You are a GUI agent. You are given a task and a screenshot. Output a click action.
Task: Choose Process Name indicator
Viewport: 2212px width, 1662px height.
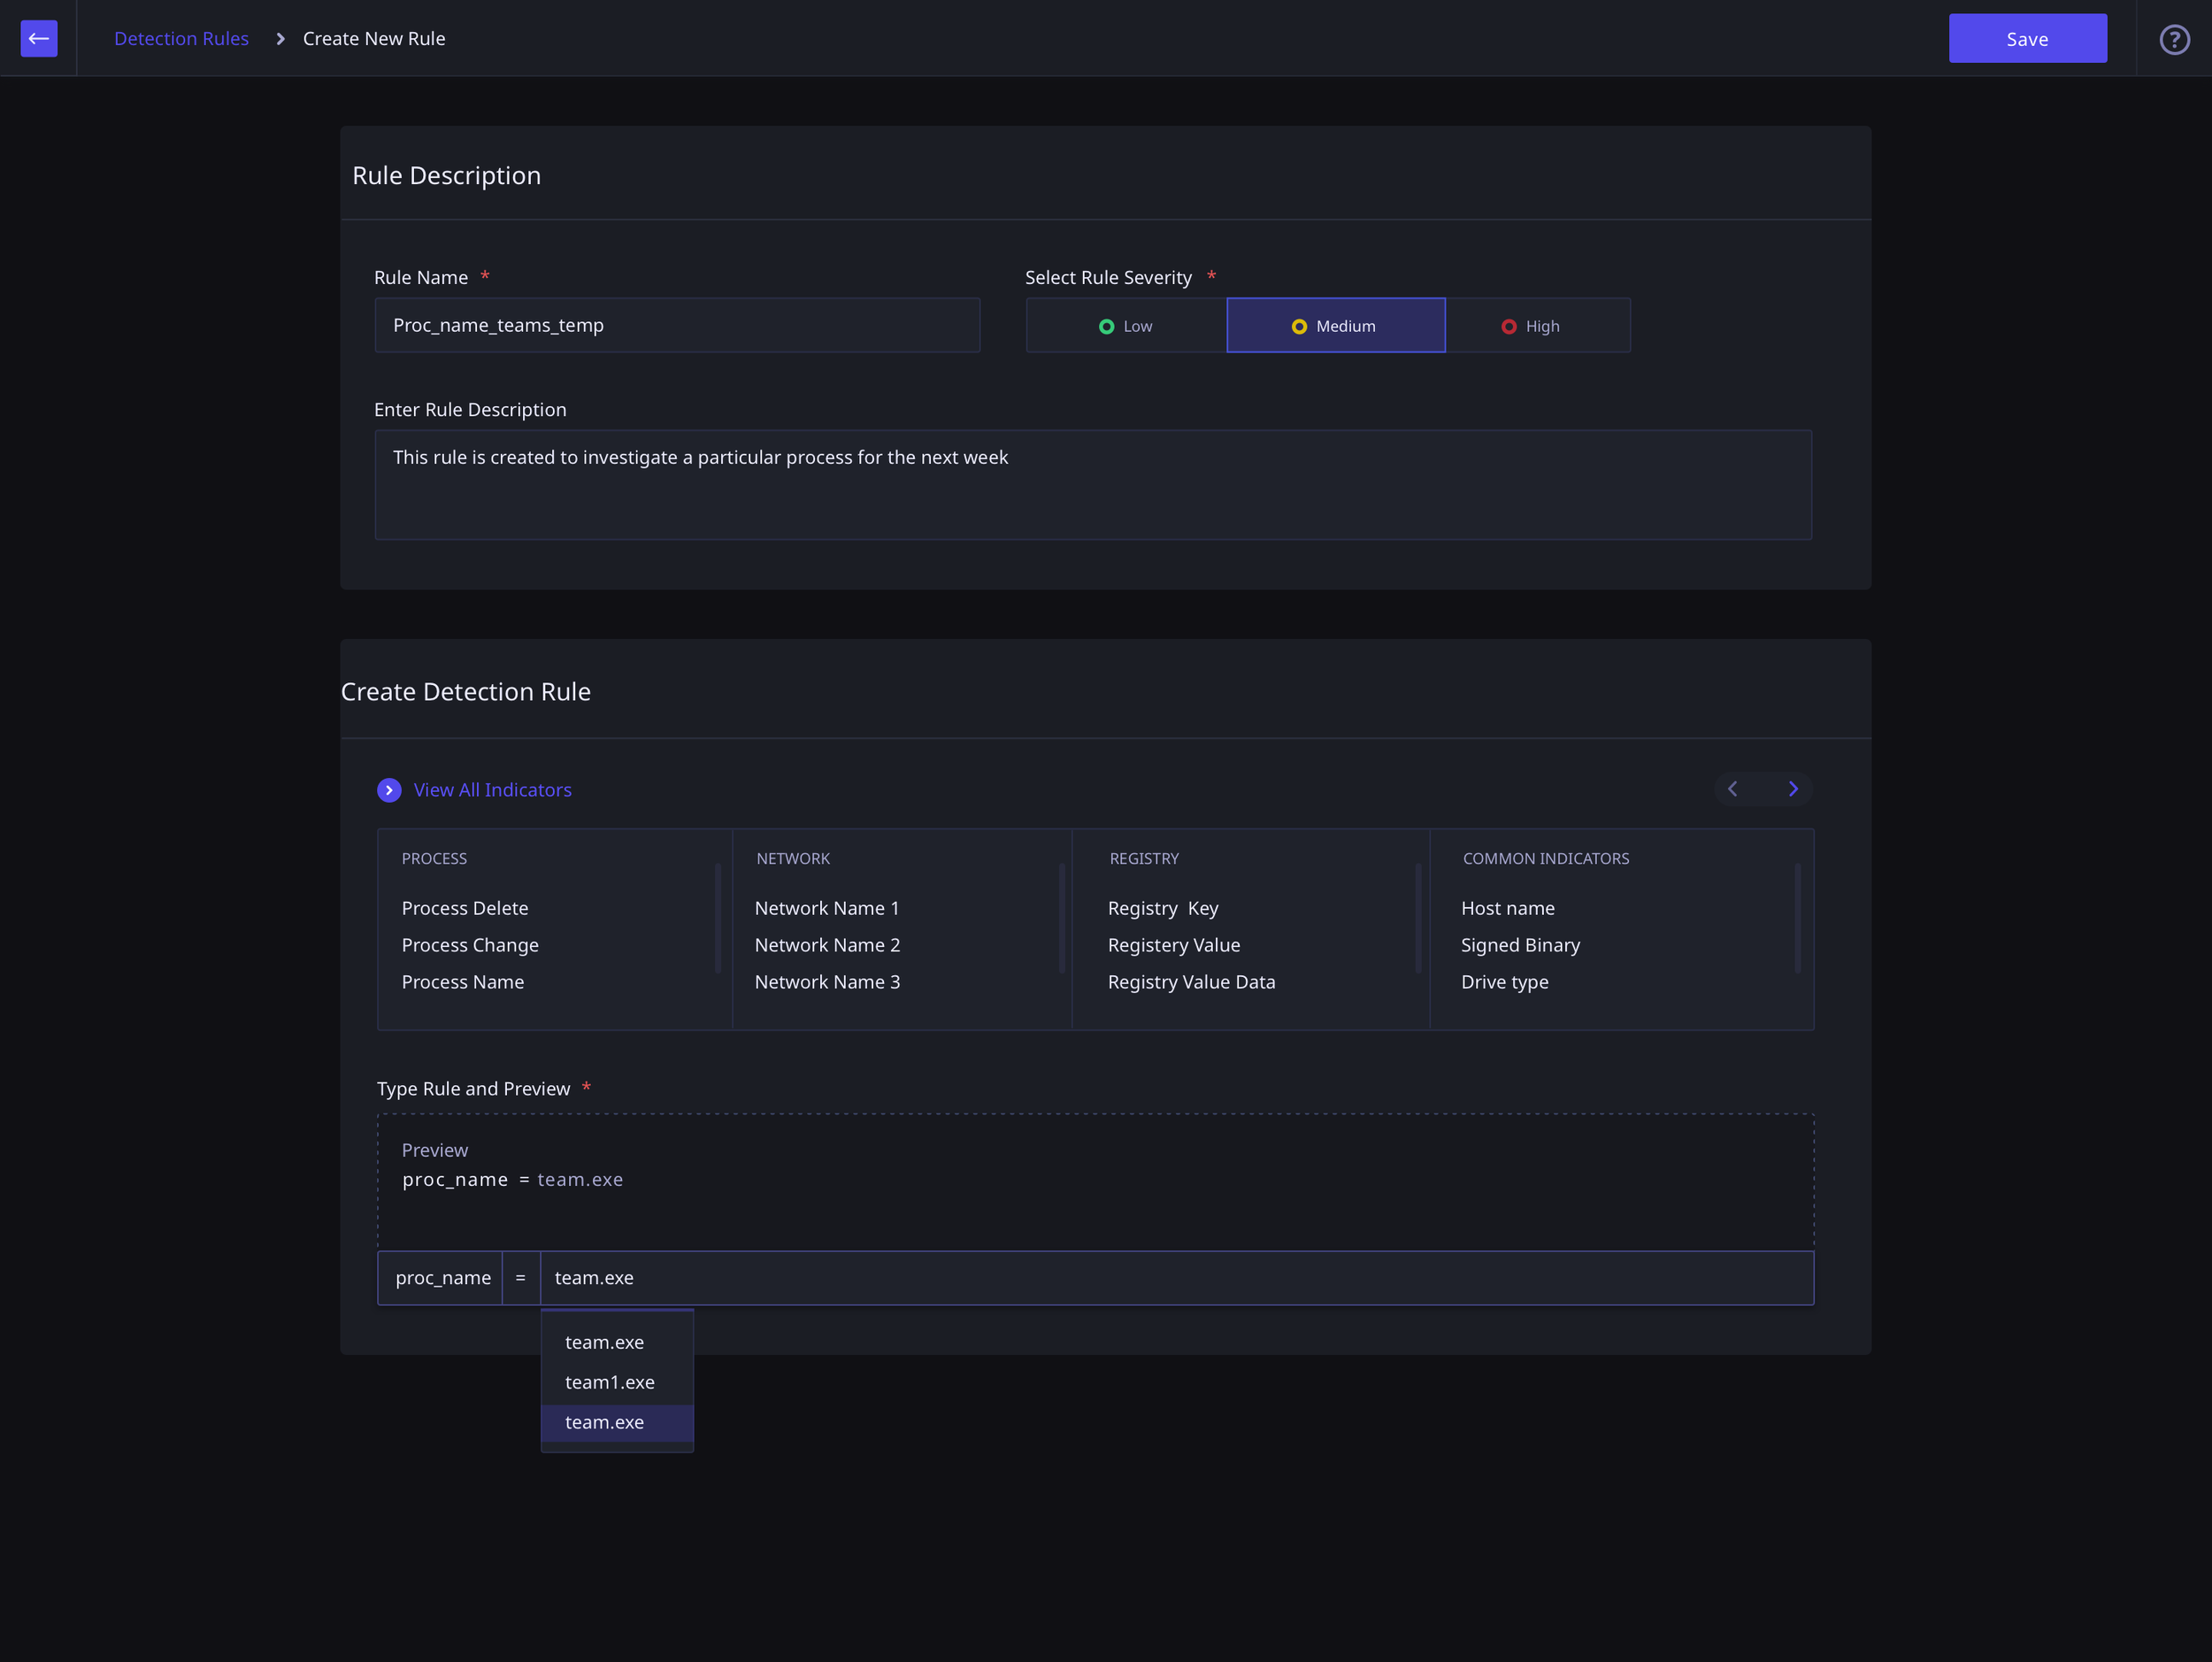tap(462, 982)
